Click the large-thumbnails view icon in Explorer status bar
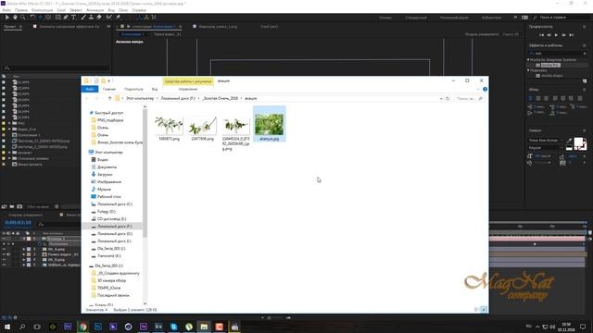The image size is (593, 333). click(484, 310)
